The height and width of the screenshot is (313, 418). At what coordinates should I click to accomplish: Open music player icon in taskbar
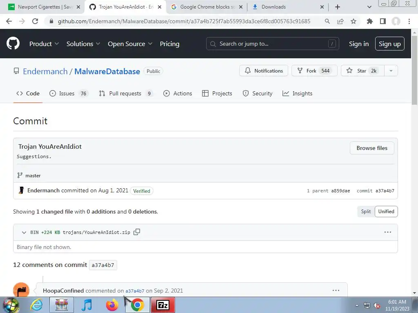click(87, 305)
